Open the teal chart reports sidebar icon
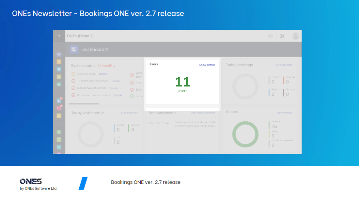 point(59,84)
